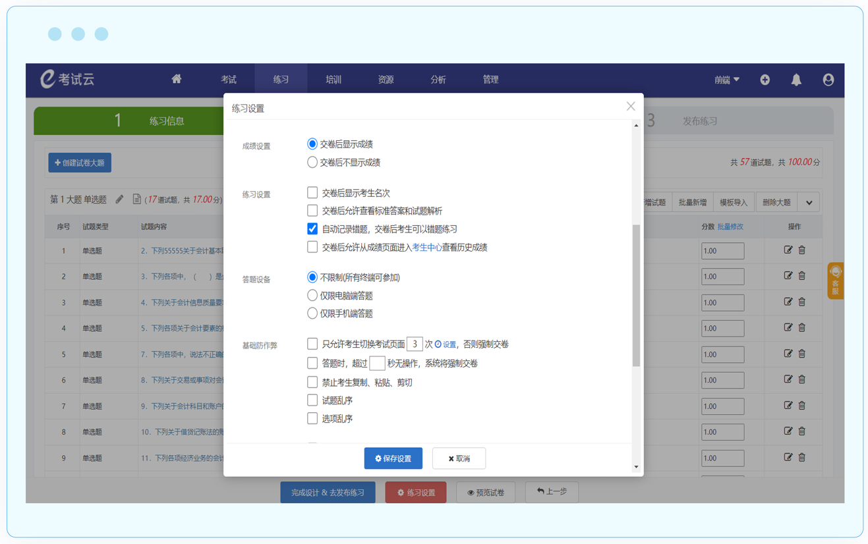Open the 考试 navigation menu item

[x=228, y=80]
